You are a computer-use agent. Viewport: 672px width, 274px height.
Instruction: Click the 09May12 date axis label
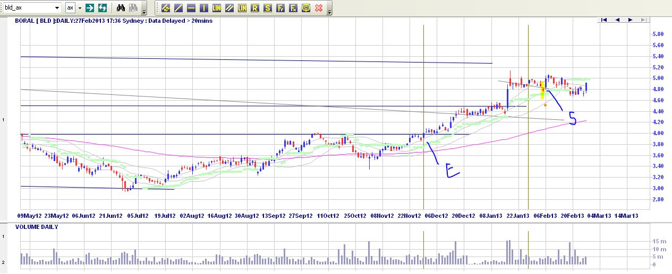(x=30, y=216)
